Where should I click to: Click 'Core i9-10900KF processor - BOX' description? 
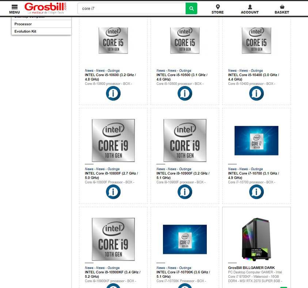(x=110, y=281)
